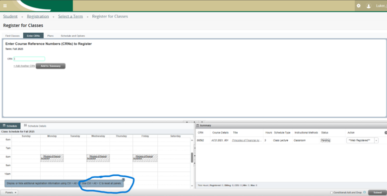The image size is (387, 196).
Task: Click the Status column header
Action: point(324,132)
